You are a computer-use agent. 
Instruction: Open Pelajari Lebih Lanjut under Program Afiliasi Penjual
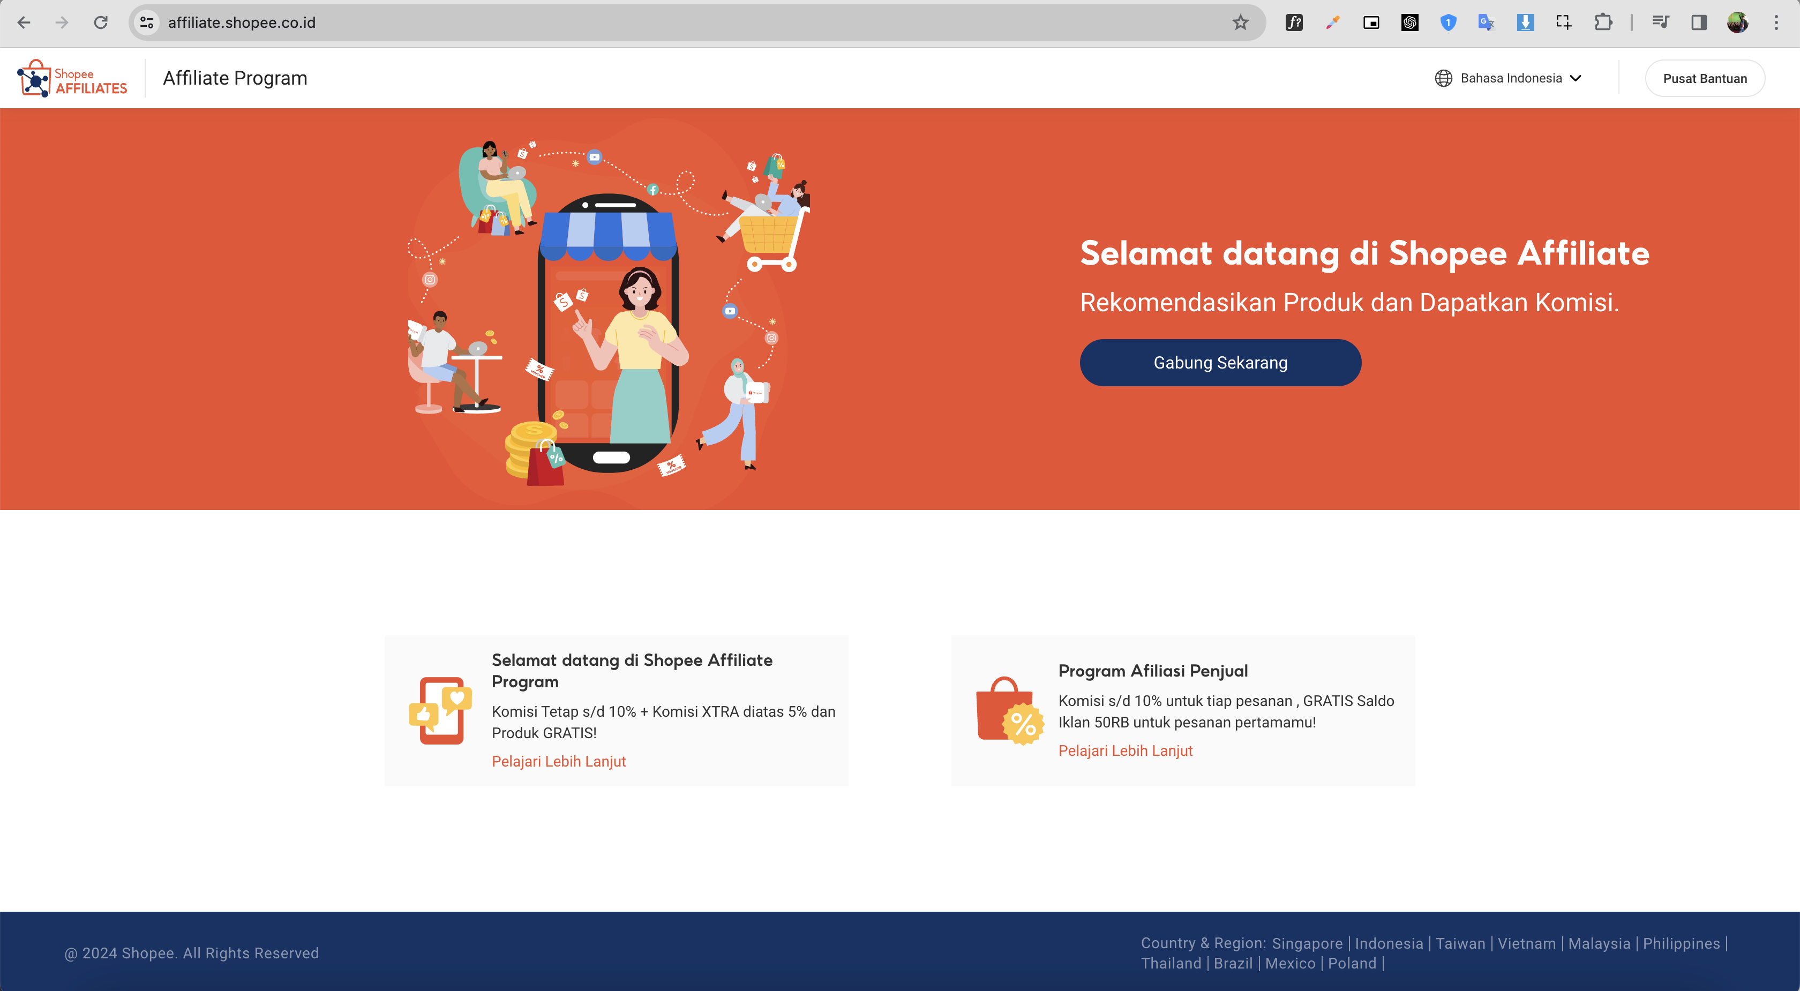coord(1125,750)
